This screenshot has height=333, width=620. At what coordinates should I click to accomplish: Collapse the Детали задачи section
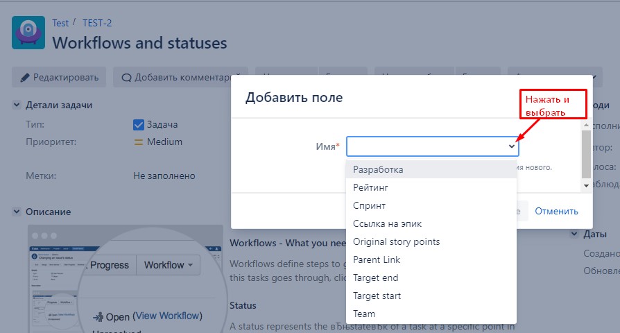[17, 105]
